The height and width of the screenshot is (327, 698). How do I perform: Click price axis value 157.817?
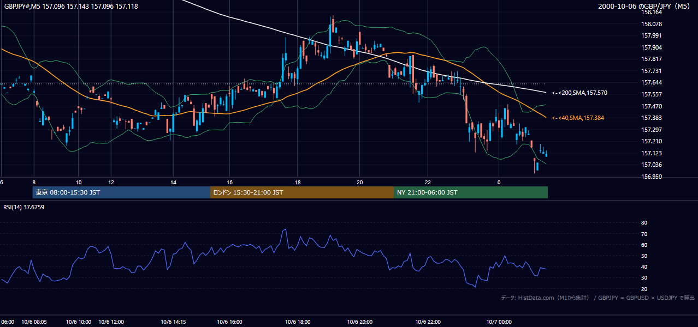click(x=651, y=59)
